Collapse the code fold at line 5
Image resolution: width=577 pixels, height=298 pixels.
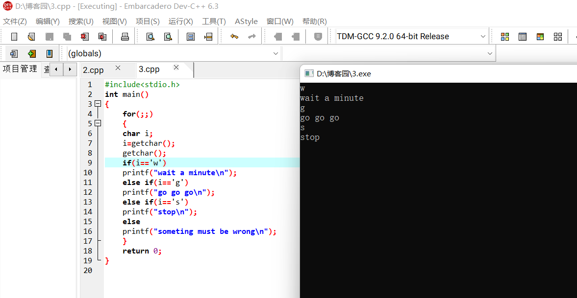98,123
